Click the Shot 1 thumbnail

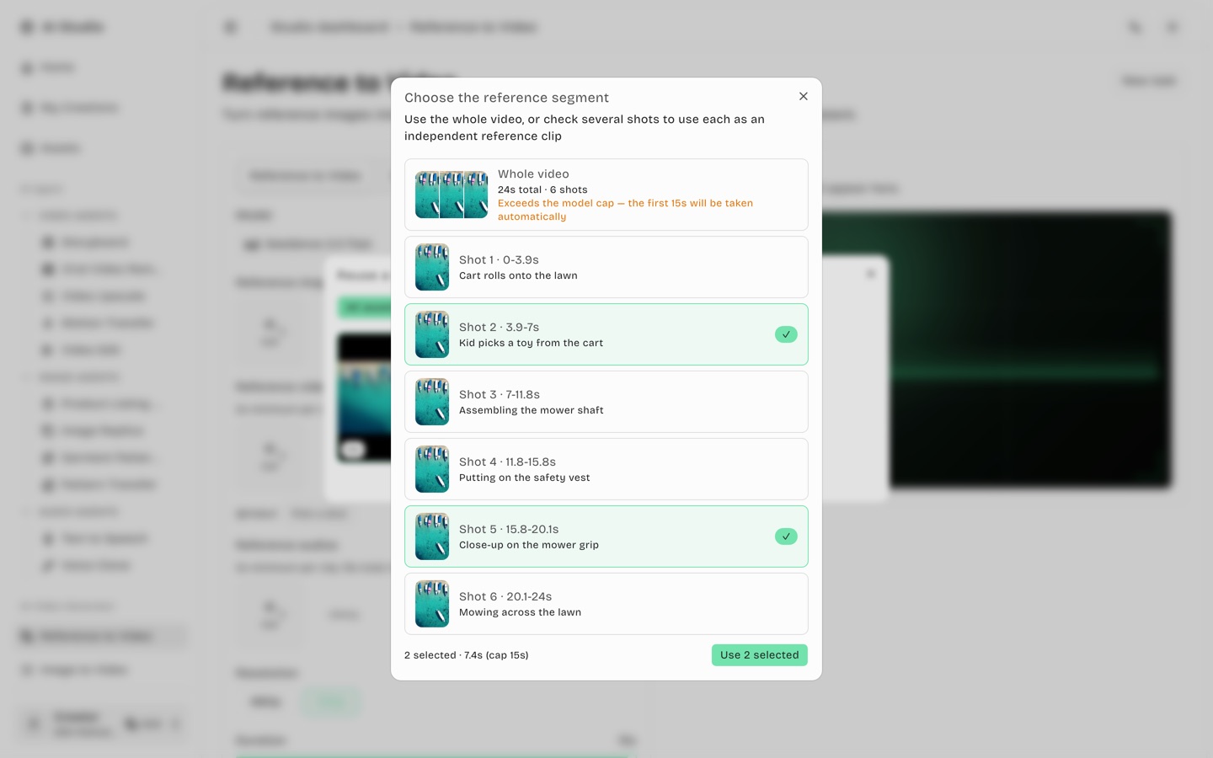pyautogui.click(x=432, y=267)
